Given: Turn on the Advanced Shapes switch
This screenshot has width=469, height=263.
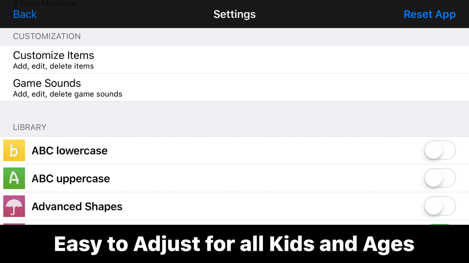Looking at the screenshot, I should click(439, 206).
